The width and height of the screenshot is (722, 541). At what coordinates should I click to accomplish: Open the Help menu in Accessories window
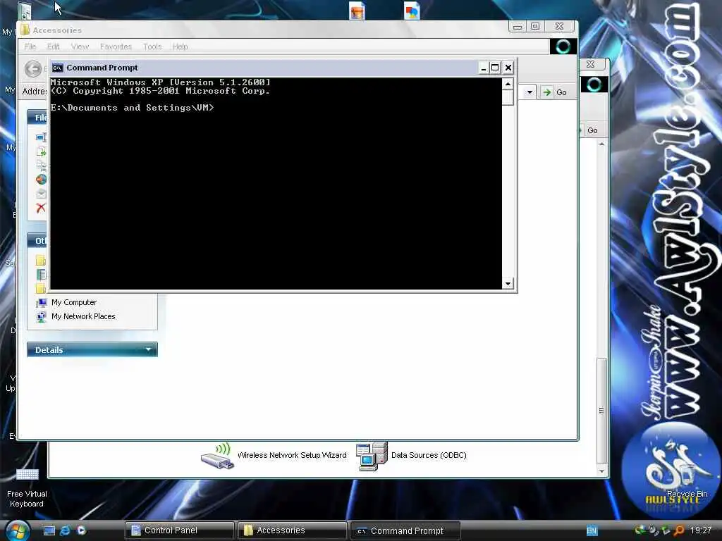click(x=180, y=46)
